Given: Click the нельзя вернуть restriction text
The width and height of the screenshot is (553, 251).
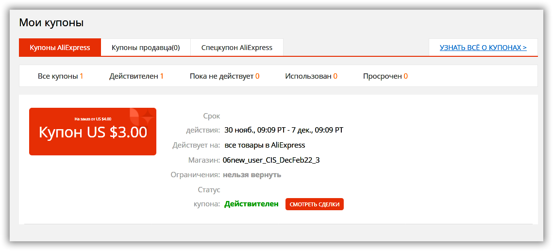Looking at the screenshot, I should coord(252,175).
